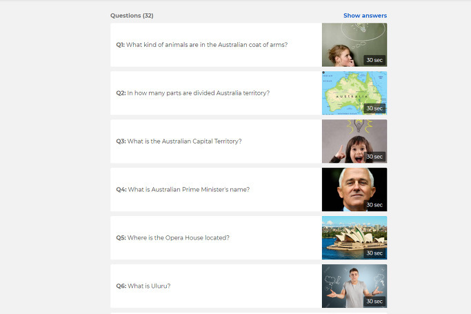Select the Sydney Opera House thumbnail
The image size is (471, 314).
click(x=354, y=237)
